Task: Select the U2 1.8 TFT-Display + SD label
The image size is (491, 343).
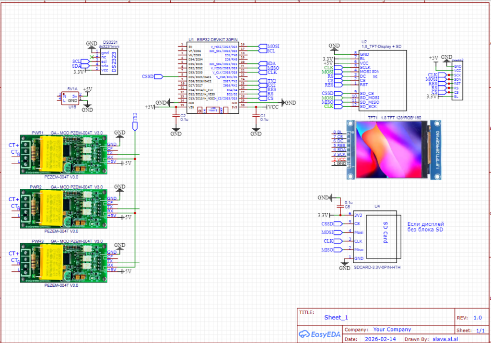Action: (x=380, y=46)
